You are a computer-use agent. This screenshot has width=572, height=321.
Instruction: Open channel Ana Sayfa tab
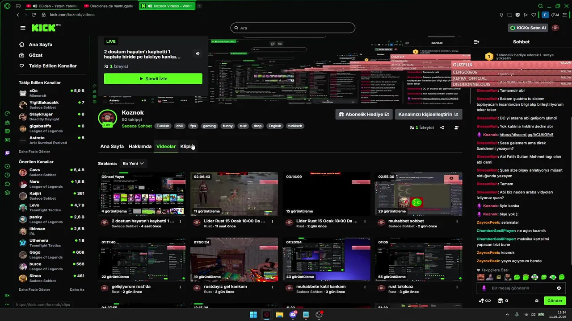(x=112, y=146)
